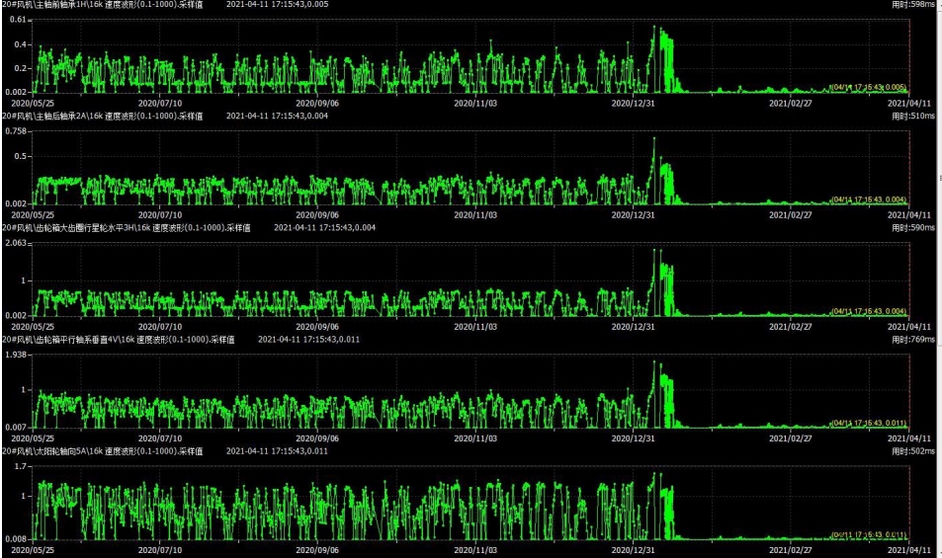The width and height of the screenshot is (942, 558).
Task: Click the yellow cursor label in 4V chart
Action: pyautogui.click(x=867, y=423)
